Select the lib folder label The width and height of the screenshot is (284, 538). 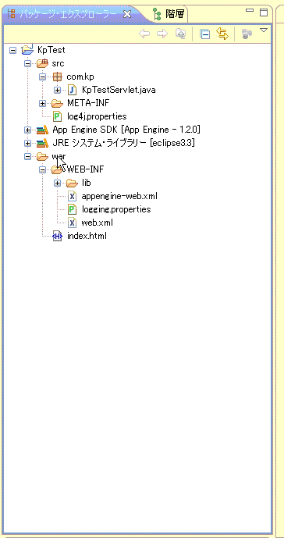(x=86, y=183)
